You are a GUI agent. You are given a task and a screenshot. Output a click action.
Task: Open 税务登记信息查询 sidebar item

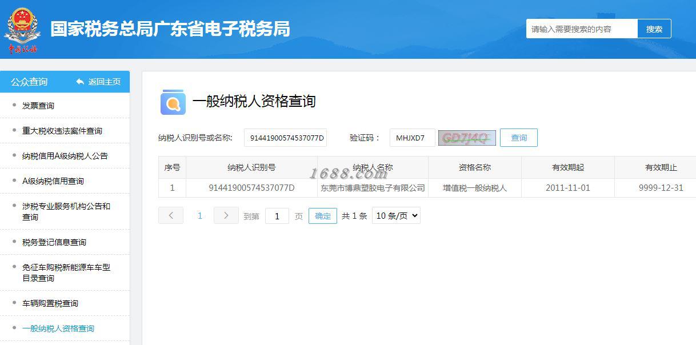tap(54, 242)
